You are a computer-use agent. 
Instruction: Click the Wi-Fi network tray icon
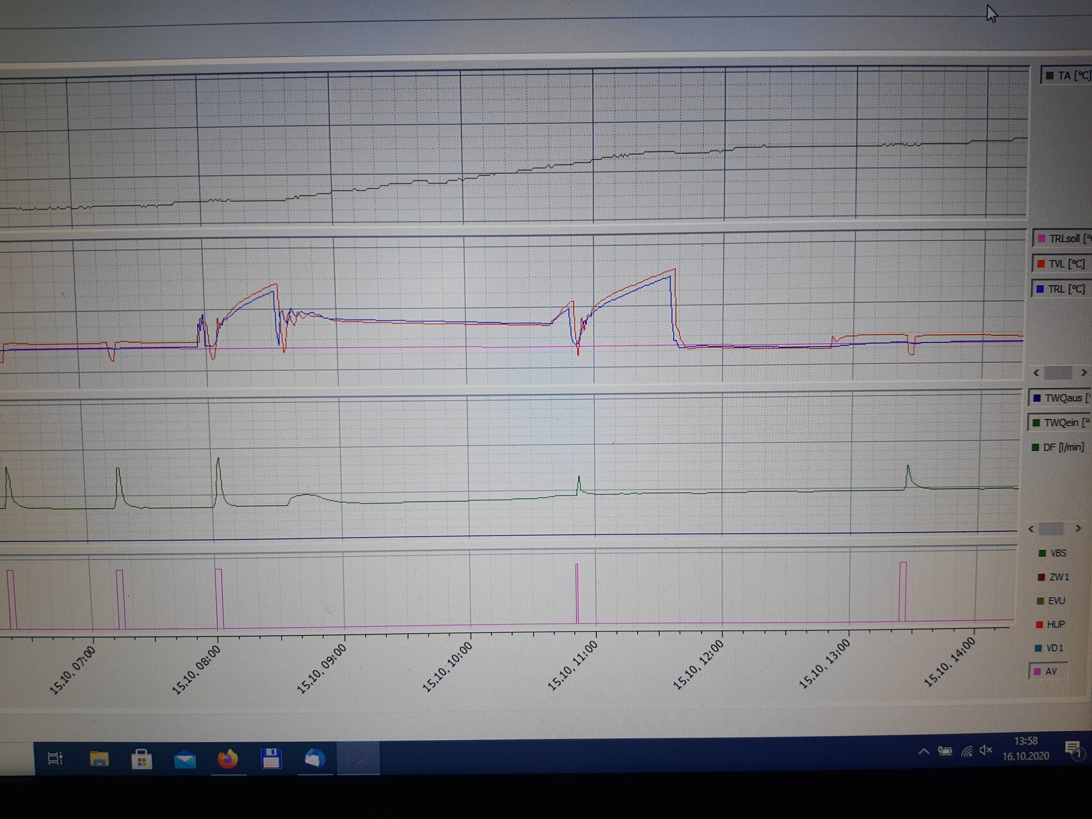(966, 751)
